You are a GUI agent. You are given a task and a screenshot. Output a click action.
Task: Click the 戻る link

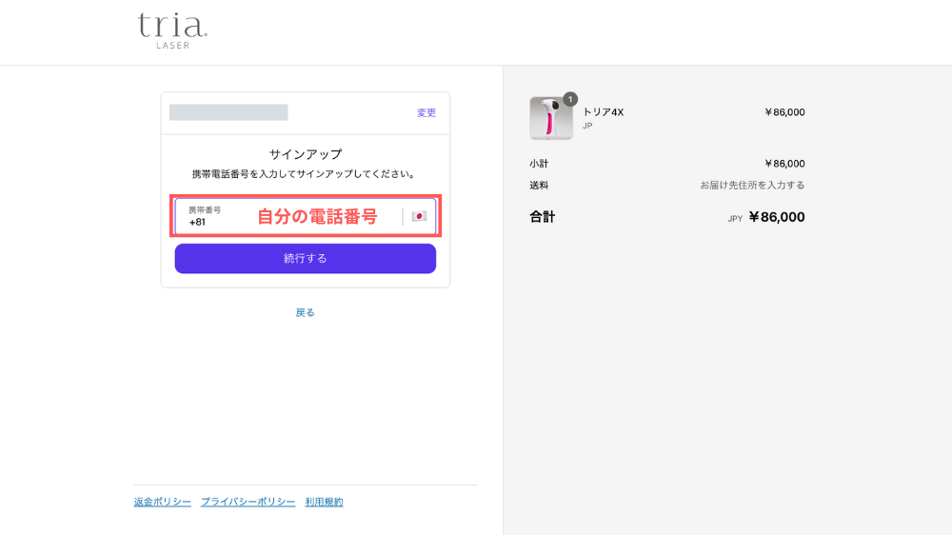pyautogui.click(x=305, y=313)
